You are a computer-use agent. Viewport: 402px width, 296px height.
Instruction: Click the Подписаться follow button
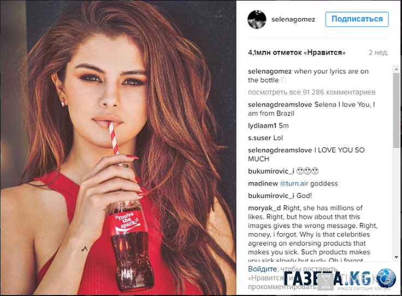(357, 19)
